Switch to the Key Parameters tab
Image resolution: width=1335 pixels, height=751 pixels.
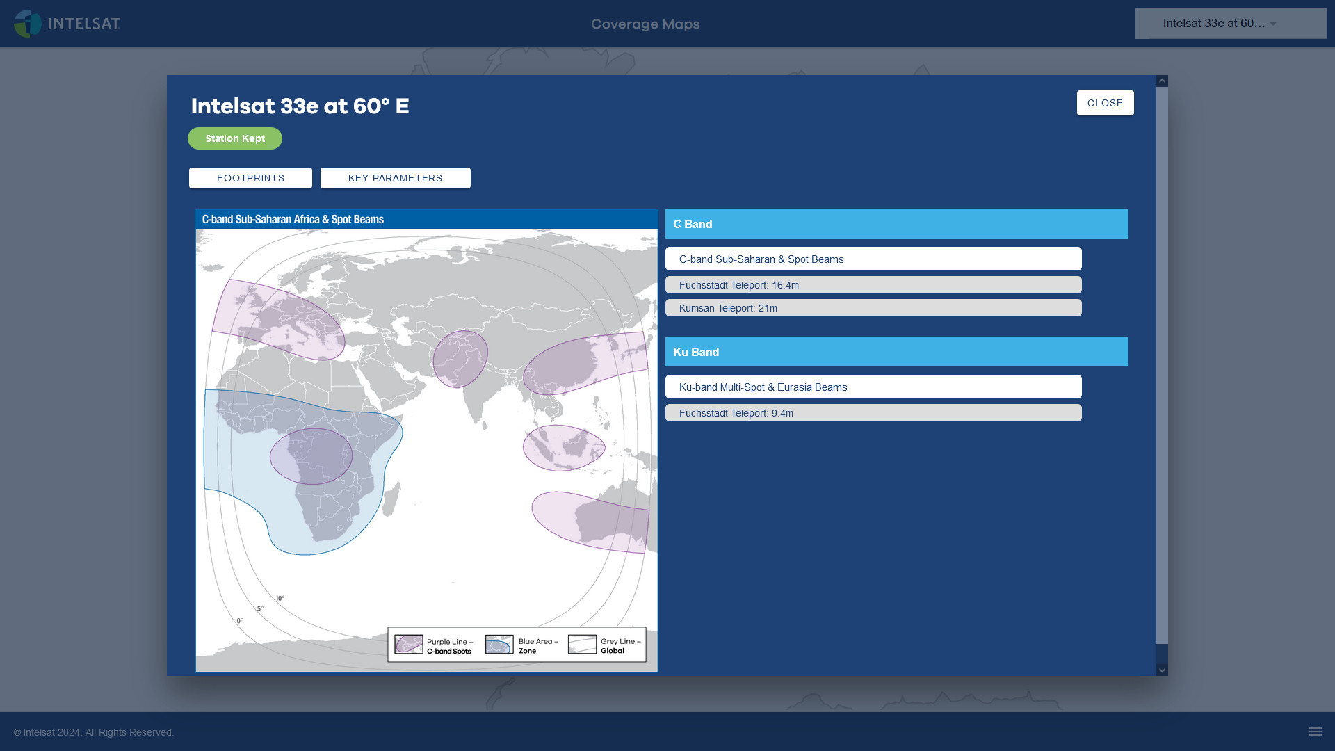coord(396,178)
